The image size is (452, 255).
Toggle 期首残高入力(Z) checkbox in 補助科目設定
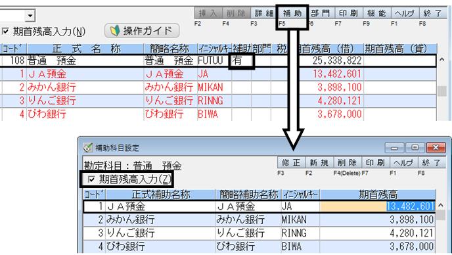coord(91,179)
